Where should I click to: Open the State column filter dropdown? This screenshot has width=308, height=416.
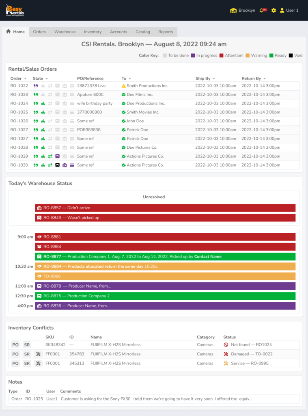pyautogui.click(x=47, y=79)
